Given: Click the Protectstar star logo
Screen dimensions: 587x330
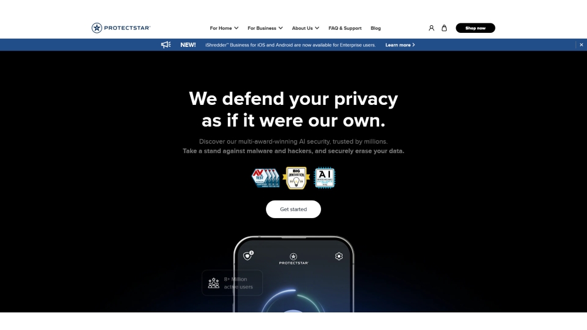Looking at the screenshot, I should coord(97,28).
